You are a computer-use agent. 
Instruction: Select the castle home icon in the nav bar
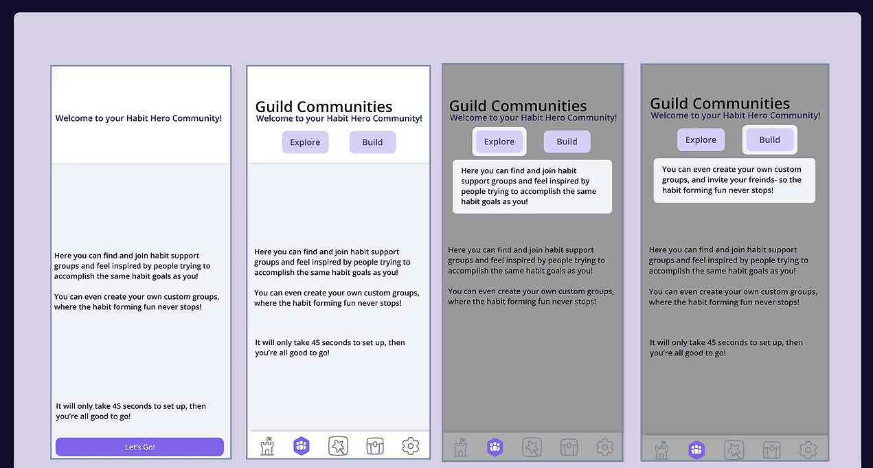coord(267,446)
